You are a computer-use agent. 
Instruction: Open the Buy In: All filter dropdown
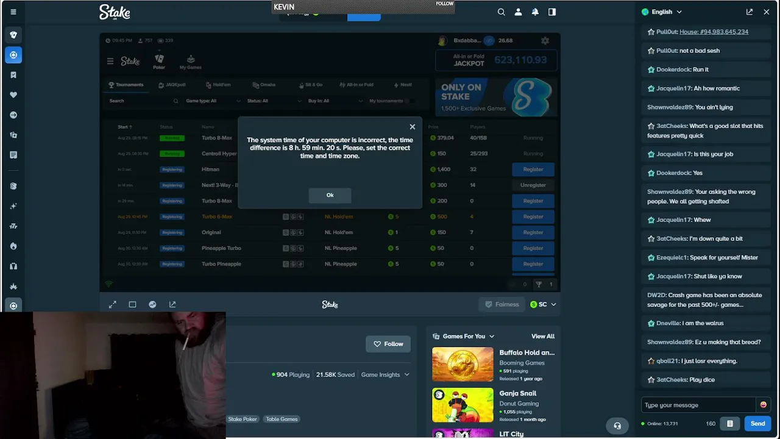[x=335, y=101]
